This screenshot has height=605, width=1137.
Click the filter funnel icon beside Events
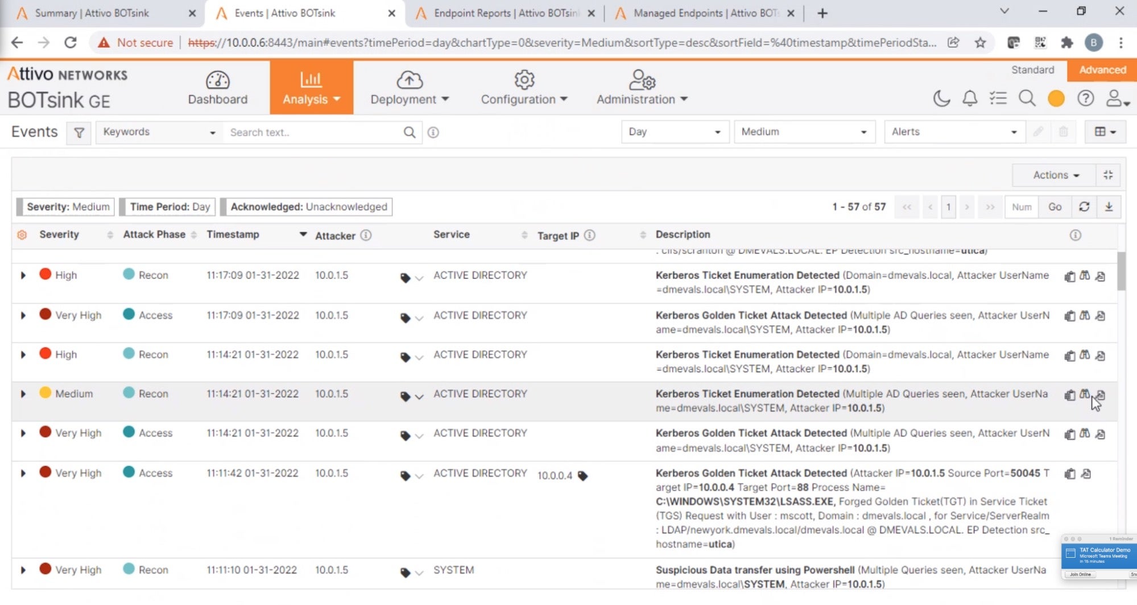coord(79,133)
